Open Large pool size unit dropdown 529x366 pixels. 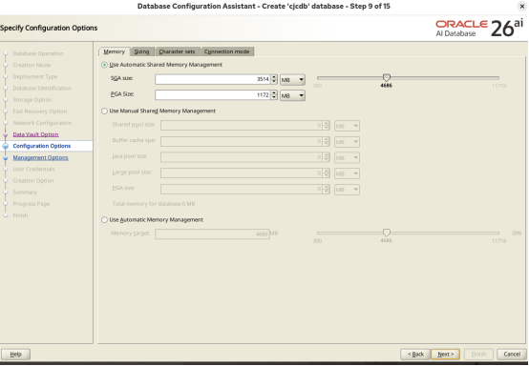pos(347,173)
